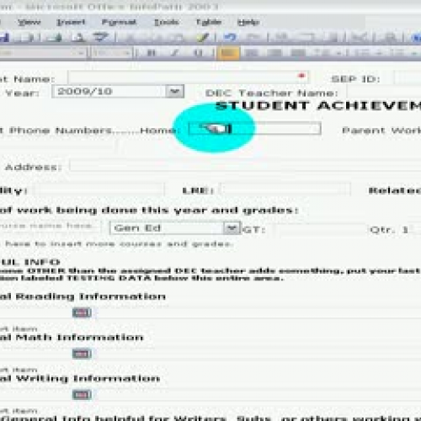Open the Gen Ed dropdown
This screenshot has height=421, width=421.
pos(232,228)
